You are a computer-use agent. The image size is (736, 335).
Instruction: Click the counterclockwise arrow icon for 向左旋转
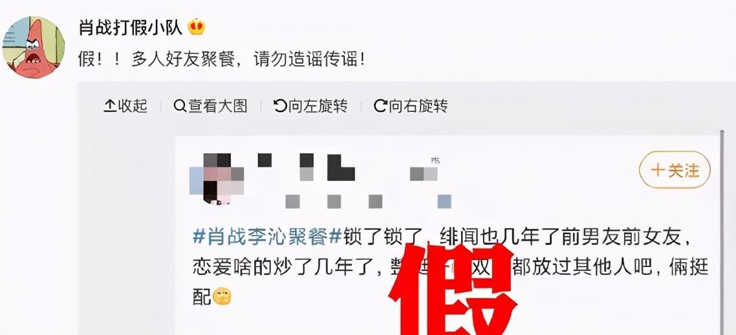coord(280,106)
